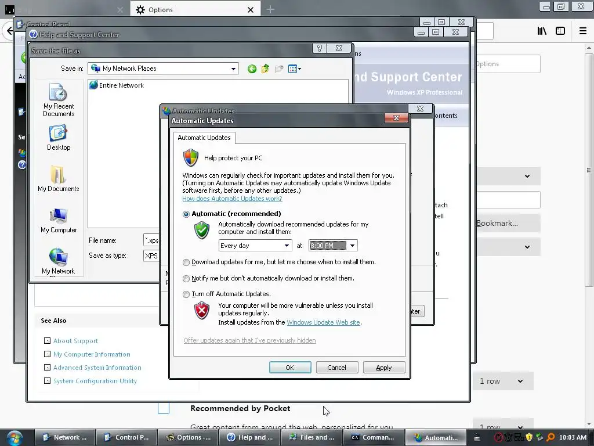Open System Configuration Utility link
The width and height of the screenshot is (594, 446).
point(95,381)
